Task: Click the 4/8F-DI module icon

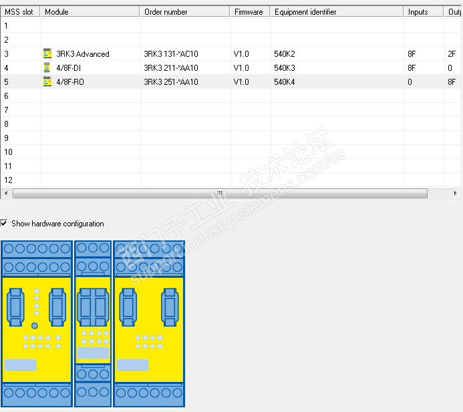Action: pos(47,67)
